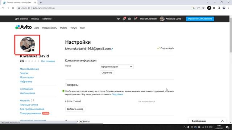This screenshot has height=130, width=232.
Task: Open Мои отзывы in the sidebar
Action: 26,77
